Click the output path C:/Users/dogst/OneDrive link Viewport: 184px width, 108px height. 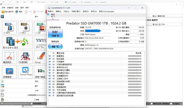point(16,104)
